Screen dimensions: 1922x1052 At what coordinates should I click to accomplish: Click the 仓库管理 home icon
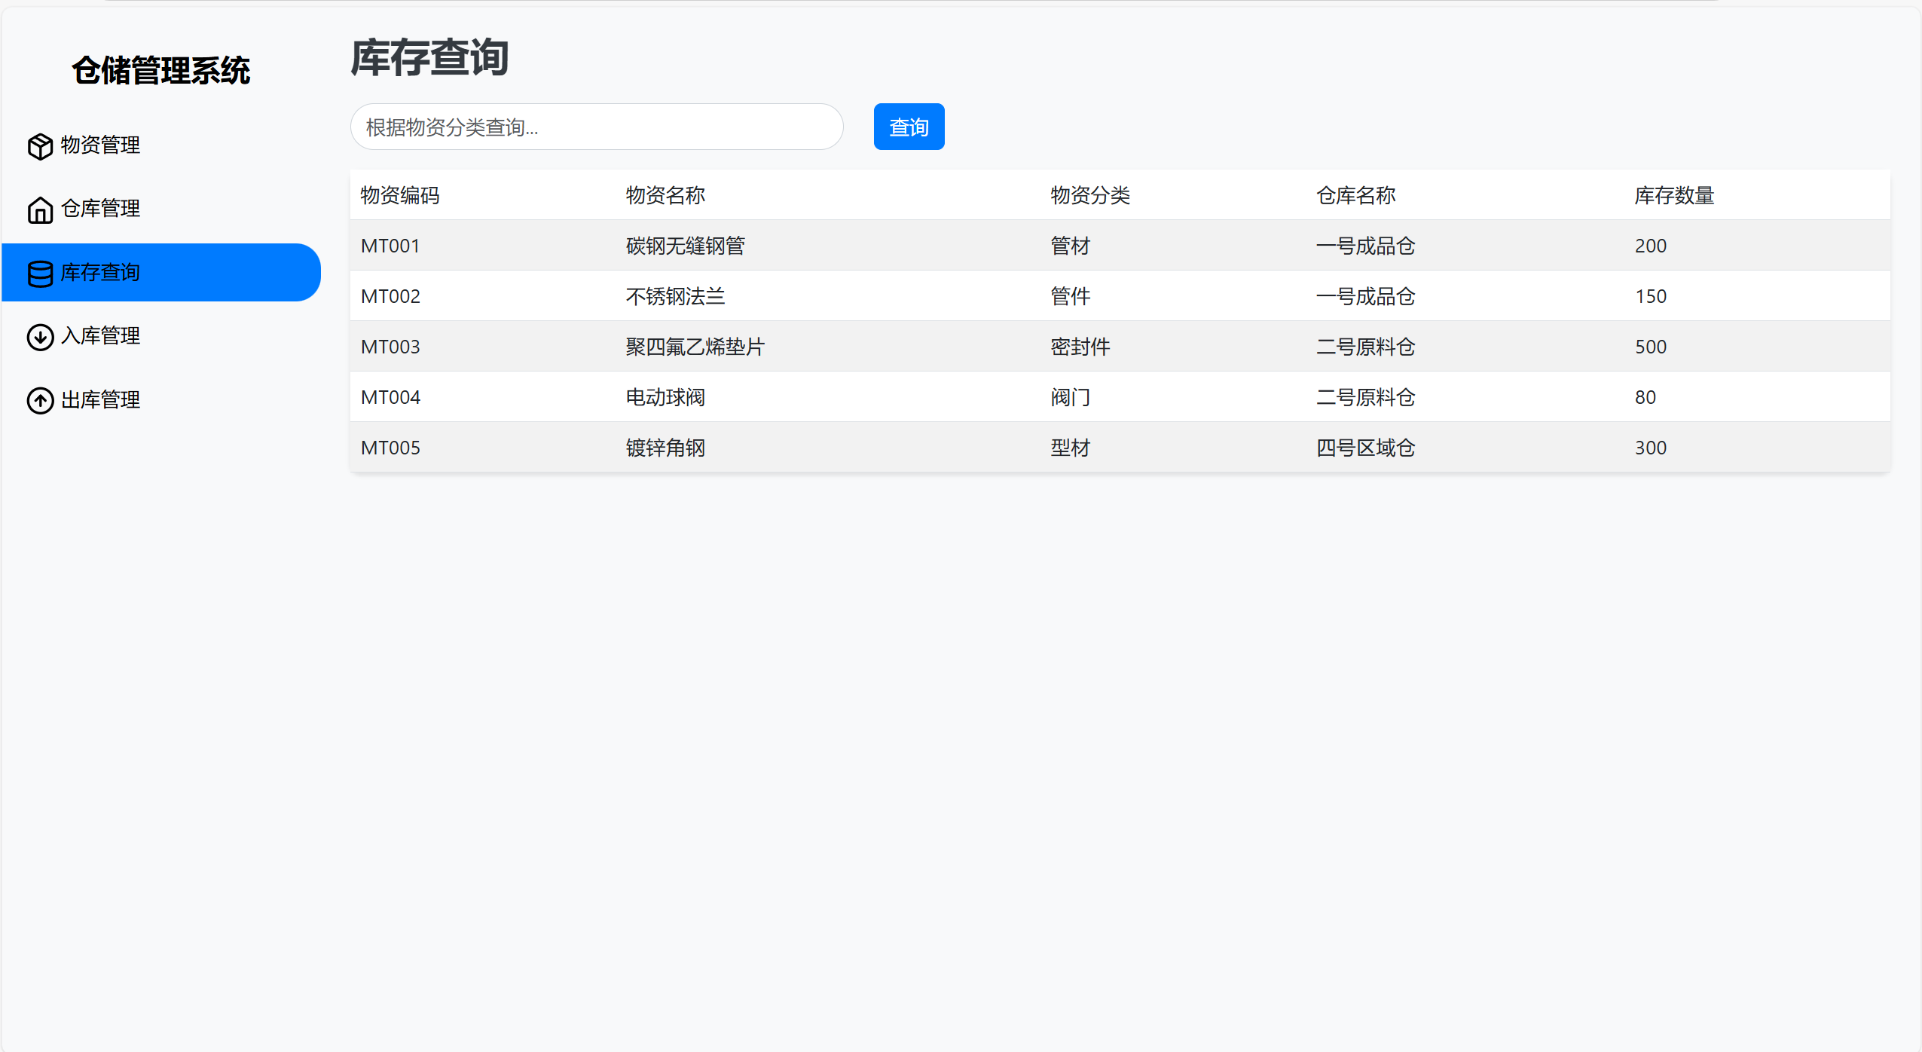39,209
